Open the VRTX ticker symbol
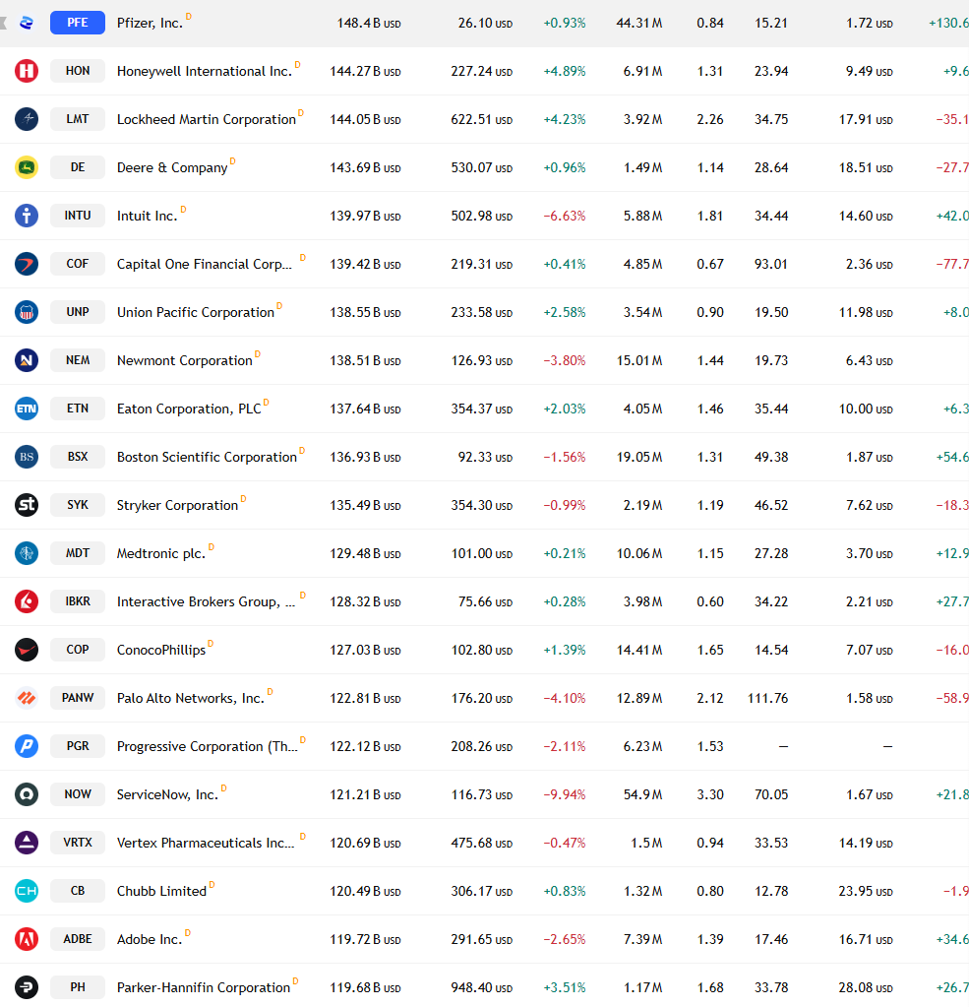969x1007 pixels. coord(78,843)
